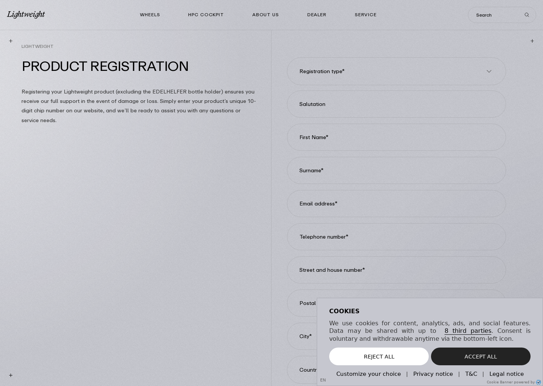Open the T&C link
The image size is (543, 386).
pos(471,374)
